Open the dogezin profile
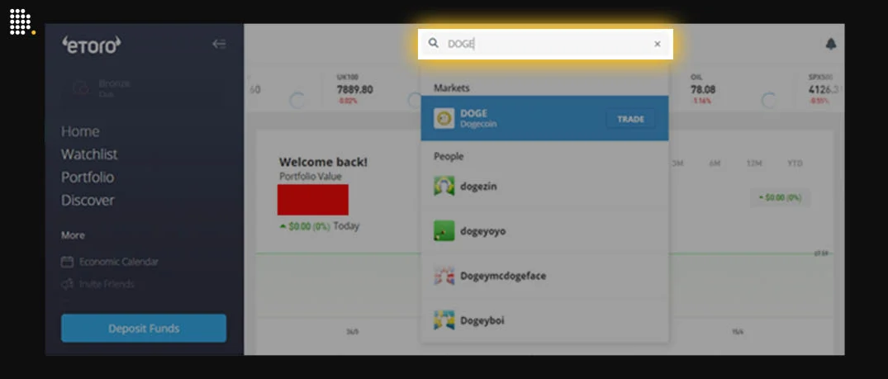This screenshot has width=888, height=379. 544,186
